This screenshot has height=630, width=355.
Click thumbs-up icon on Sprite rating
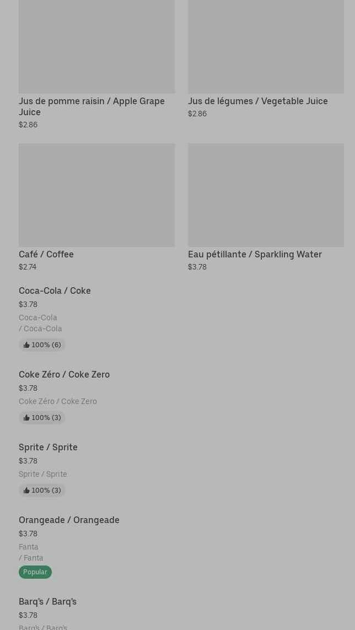click(x=26, y=491)
